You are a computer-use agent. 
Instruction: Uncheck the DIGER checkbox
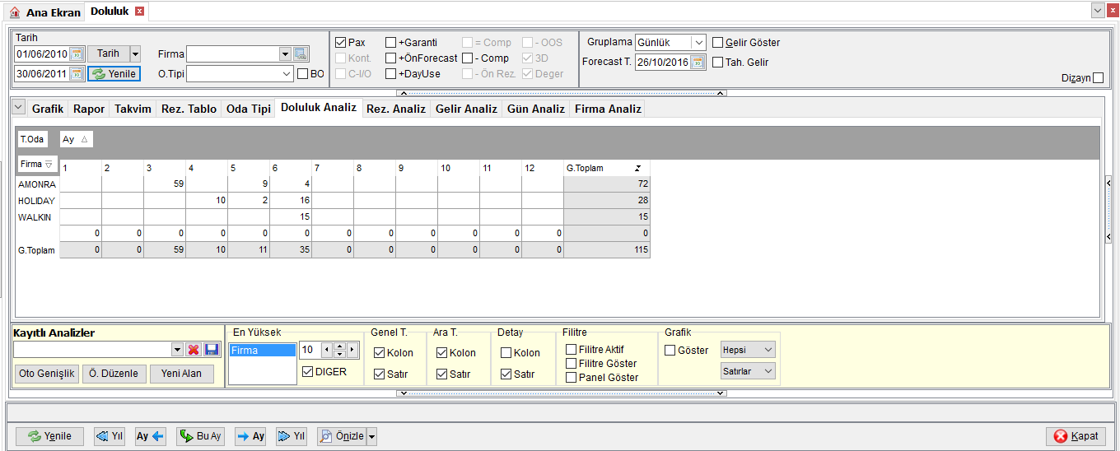click(308, 371)
